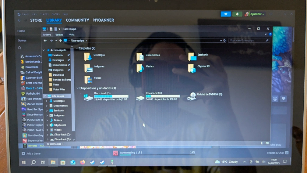
Task: Open recent locations dropdown arrow
Action: click(56, 41)
